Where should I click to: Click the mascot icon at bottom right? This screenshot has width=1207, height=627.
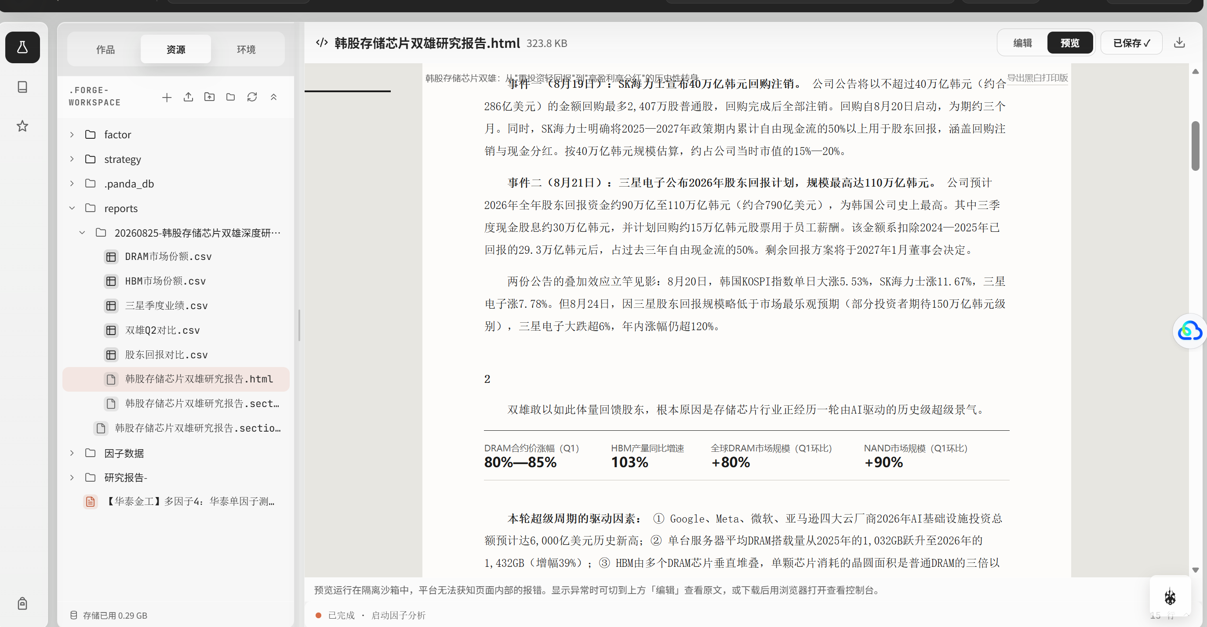point(1170,597)
